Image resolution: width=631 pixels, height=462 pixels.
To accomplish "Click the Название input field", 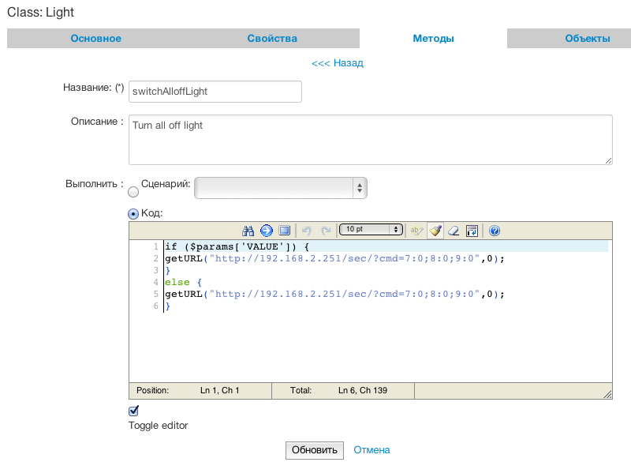I will pyautogui.click(x=215, y=92).
